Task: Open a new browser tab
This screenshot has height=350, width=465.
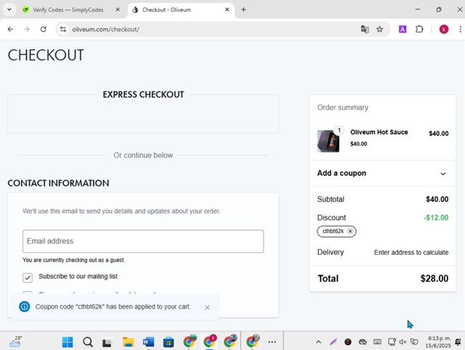Action: pos(243,9)
